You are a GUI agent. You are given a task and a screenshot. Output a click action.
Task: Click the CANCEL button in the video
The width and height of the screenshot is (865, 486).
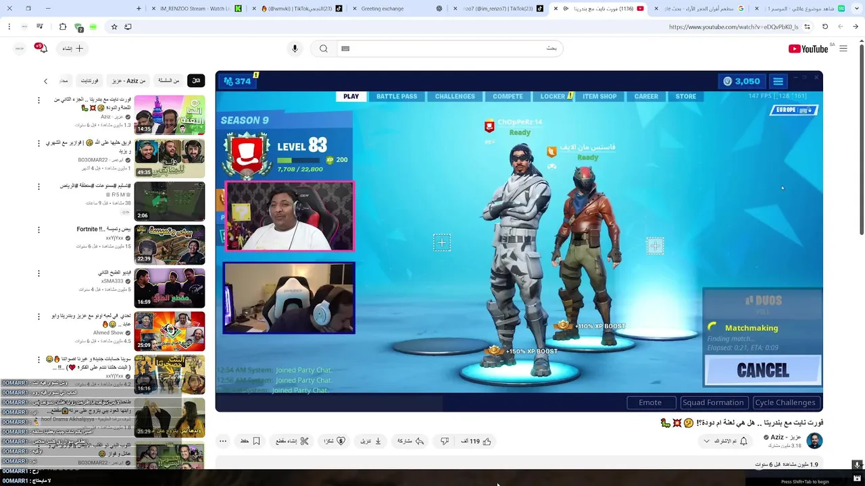[x=763, y=371]
